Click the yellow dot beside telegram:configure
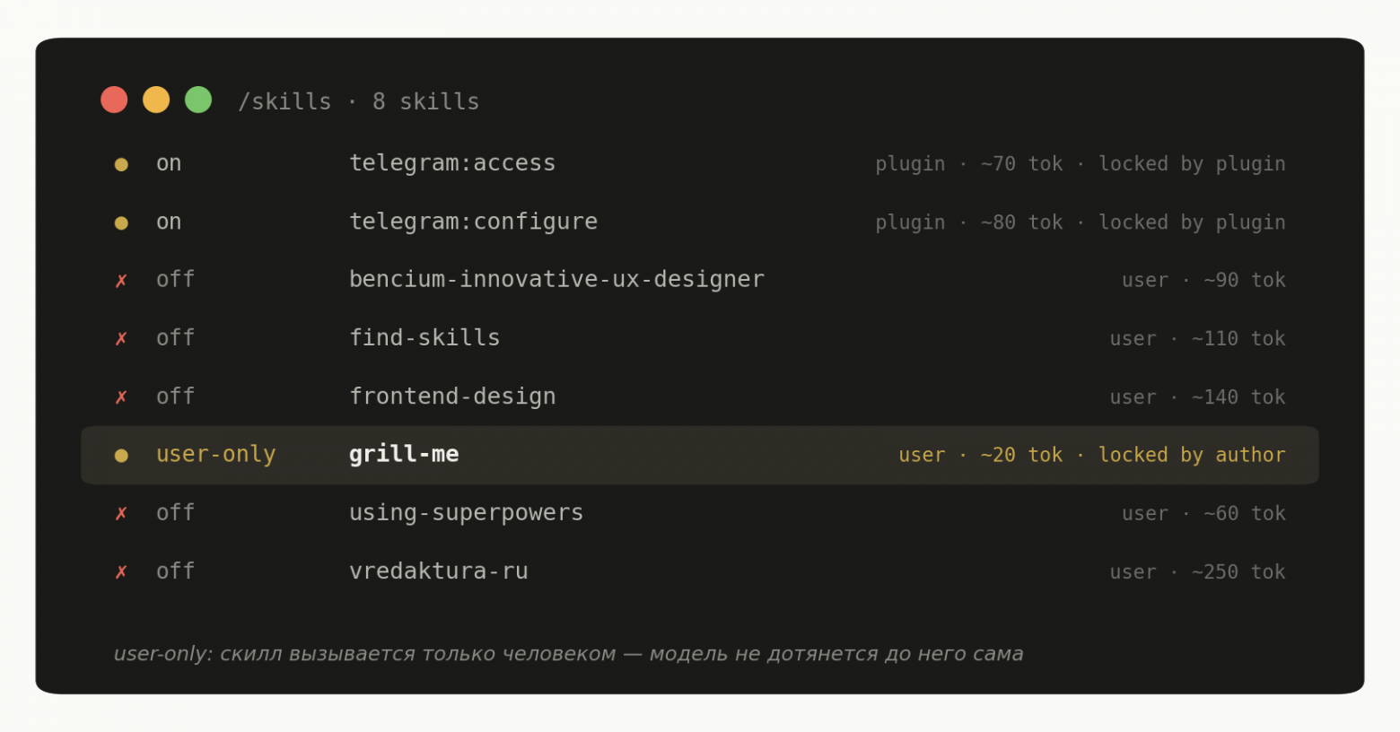1400x732 pixels. coord(121,222)
